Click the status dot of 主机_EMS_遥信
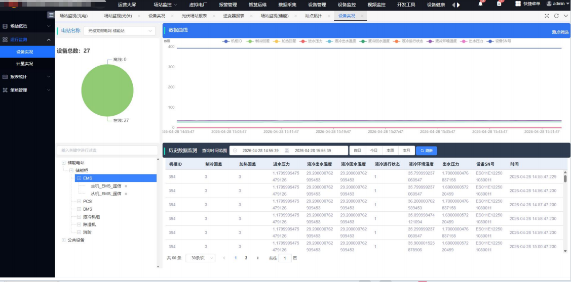The width and height of the screenshot is (571, 282). point(126,186)
